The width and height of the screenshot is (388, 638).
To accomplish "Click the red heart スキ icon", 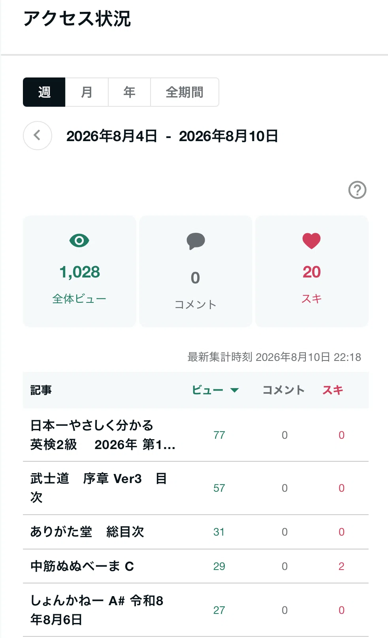I will pyautogui.click(x=311, y=241).
